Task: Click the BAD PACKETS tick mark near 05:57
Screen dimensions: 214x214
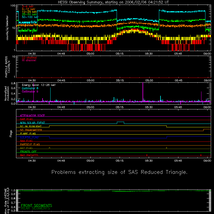Action: 201,155
